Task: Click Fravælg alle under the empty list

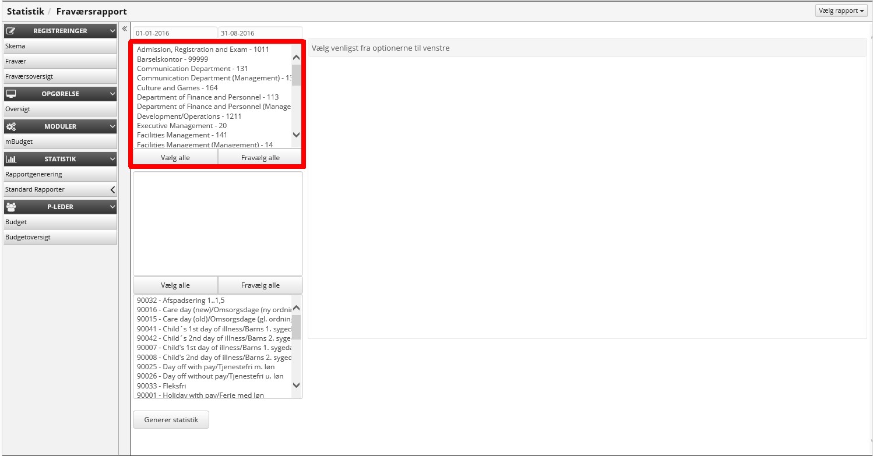Action: point(260,285)
